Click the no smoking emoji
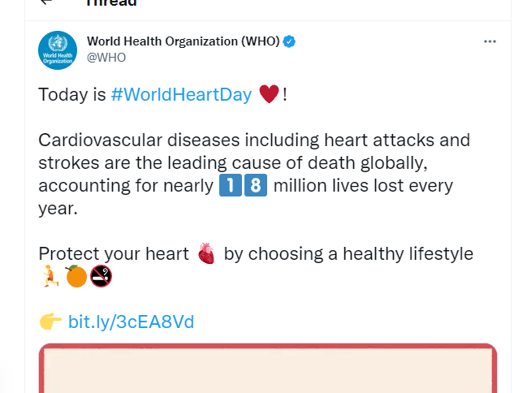Image resolution: width=514 pixels, height=393 pixels. pos(101,276)
